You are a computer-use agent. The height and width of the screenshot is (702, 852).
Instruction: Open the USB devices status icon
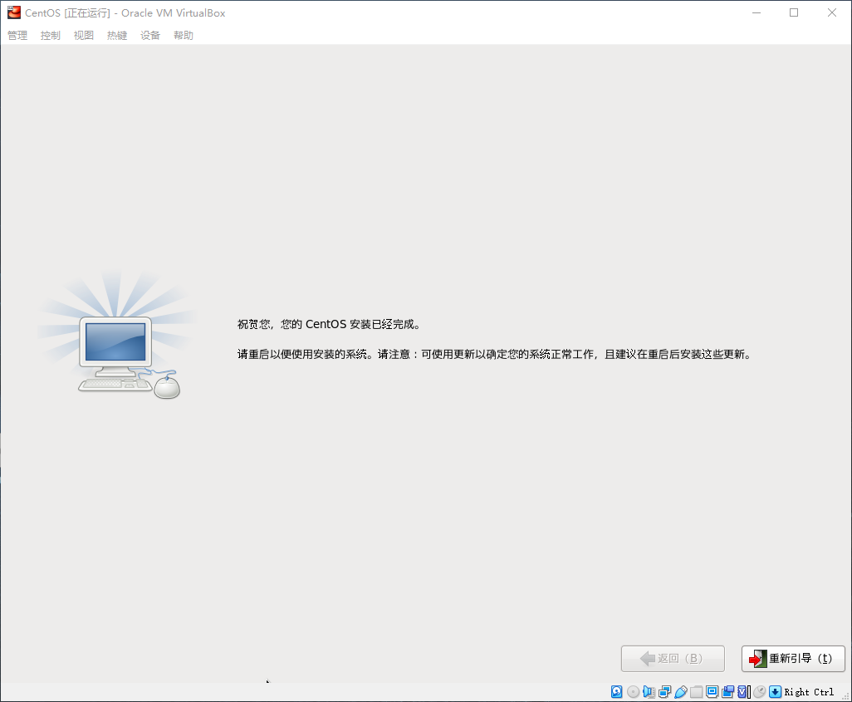[681, 692]
